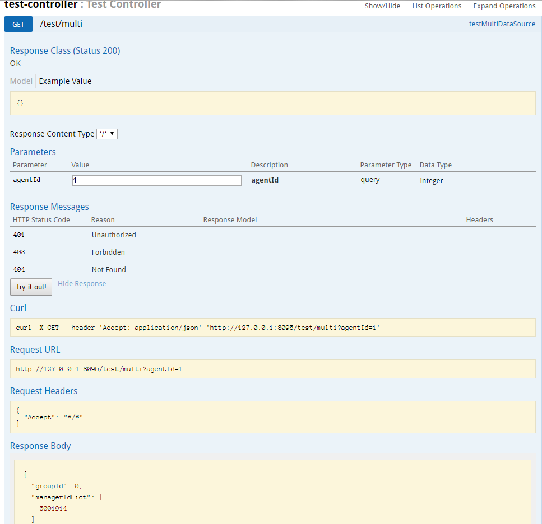Click the "groupId": 0 line in response body
Image resolution: width=542 pixels, height=524 pixels.
57,486
